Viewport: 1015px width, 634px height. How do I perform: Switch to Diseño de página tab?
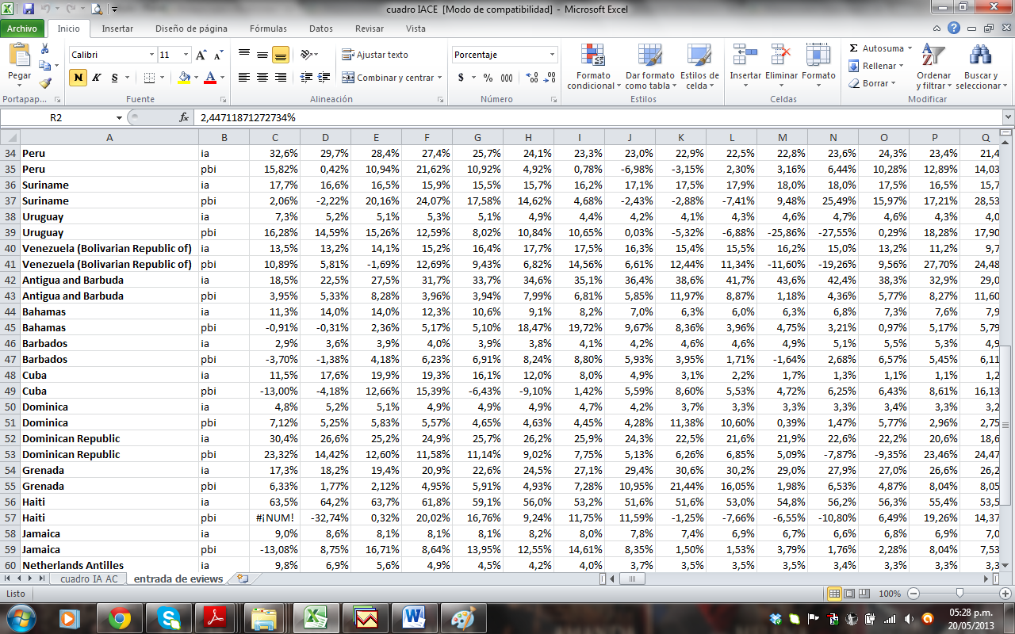point(191,29)
